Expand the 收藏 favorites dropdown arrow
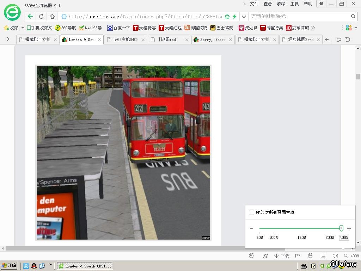 pyautogui.click(x=23, y=28)
